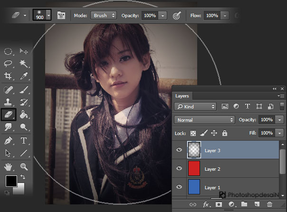The image size is (287, 212).
Task: Open the Normal blend mode dropdown
Action: (205, 120)
